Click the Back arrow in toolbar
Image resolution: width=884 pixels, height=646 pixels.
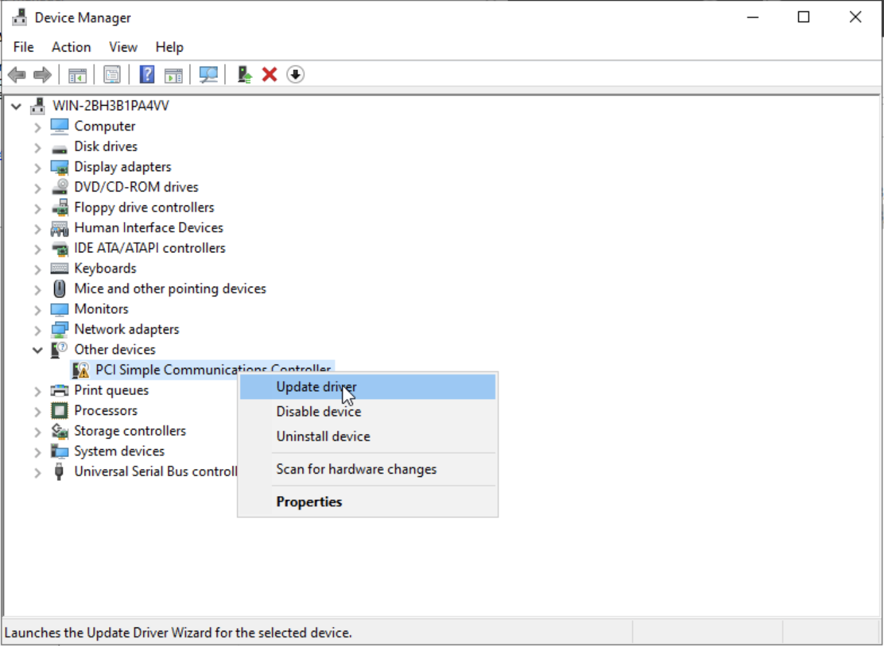[17, 75]
